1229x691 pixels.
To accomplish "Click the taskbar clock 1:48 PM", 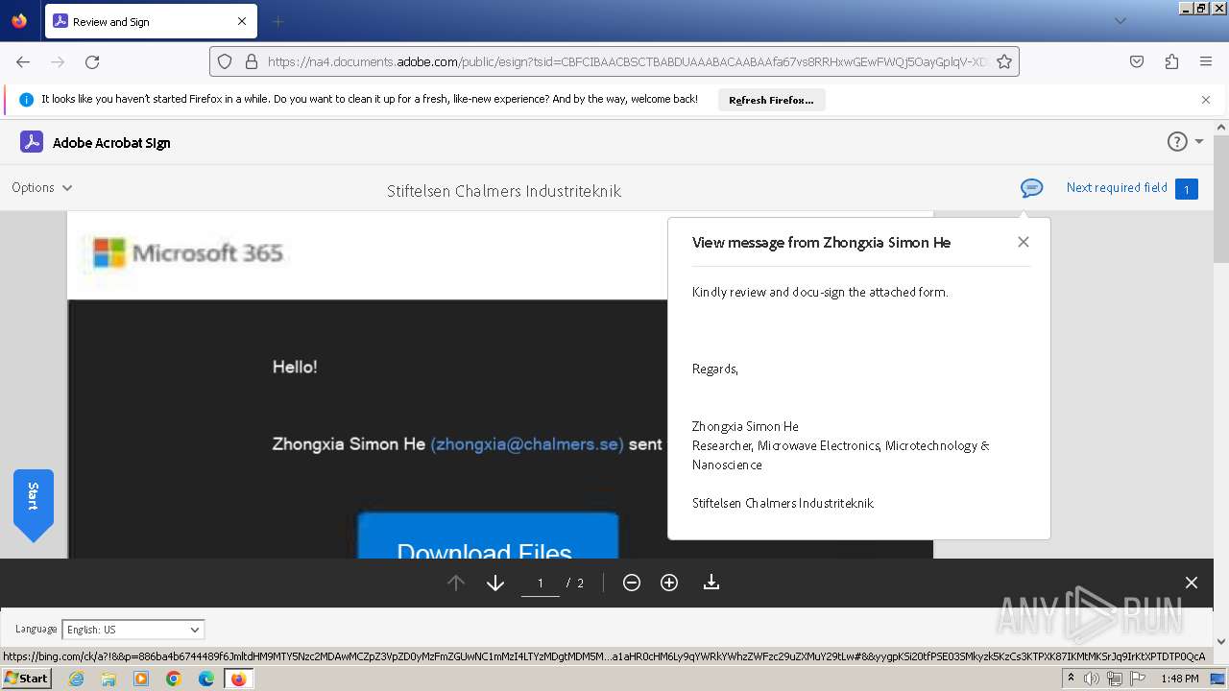I will point(1179,679).
